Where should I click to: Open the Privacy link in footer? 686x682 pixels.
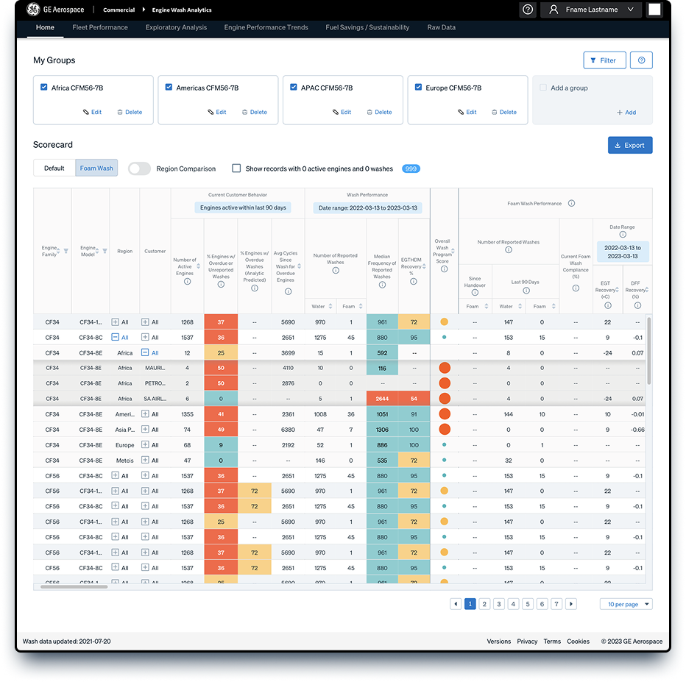[x=527, y=642]
